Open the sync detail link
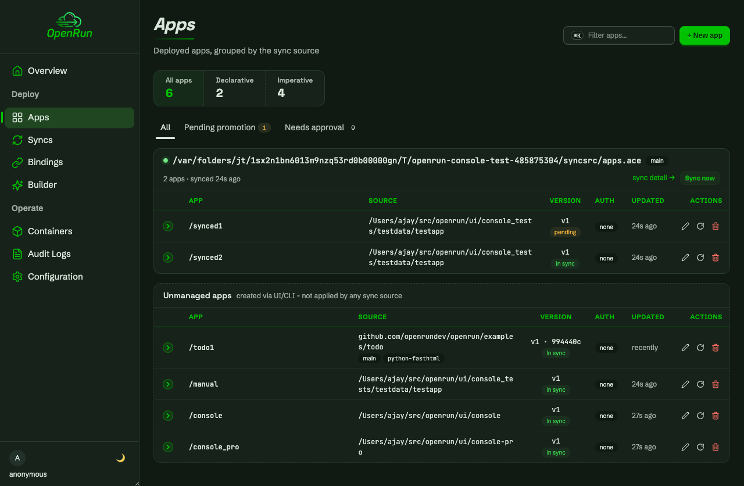This screenshot has height=486, width=744. [653, 178]
